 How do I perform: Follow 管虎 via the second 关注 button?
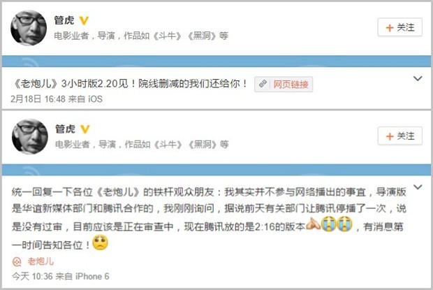[400, 136]
